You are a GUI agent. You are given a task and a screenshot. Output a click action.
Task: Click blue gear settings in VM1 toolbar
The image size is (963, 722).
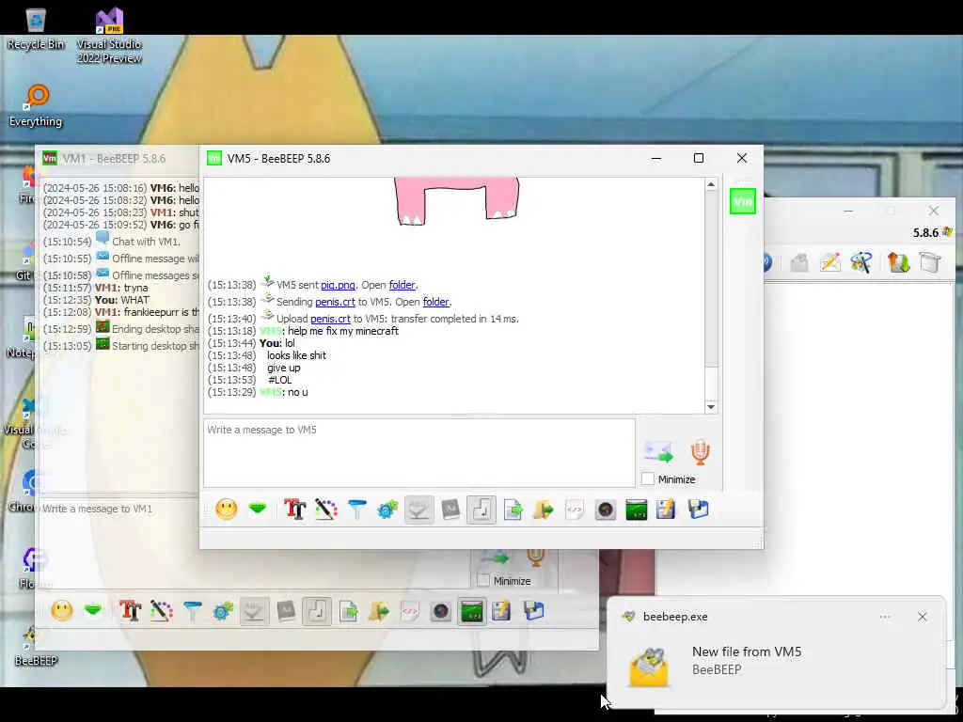pyautogui.click(x=223, y=611)
